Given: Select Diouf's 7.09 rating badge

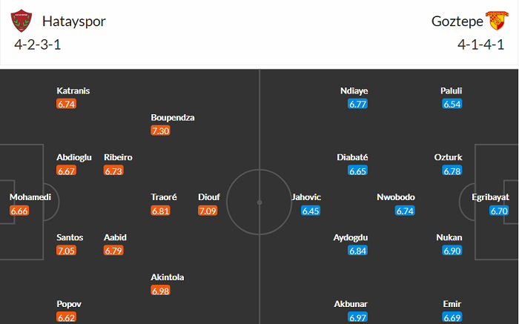Looking at the screenshot, I should coord(208,211).
